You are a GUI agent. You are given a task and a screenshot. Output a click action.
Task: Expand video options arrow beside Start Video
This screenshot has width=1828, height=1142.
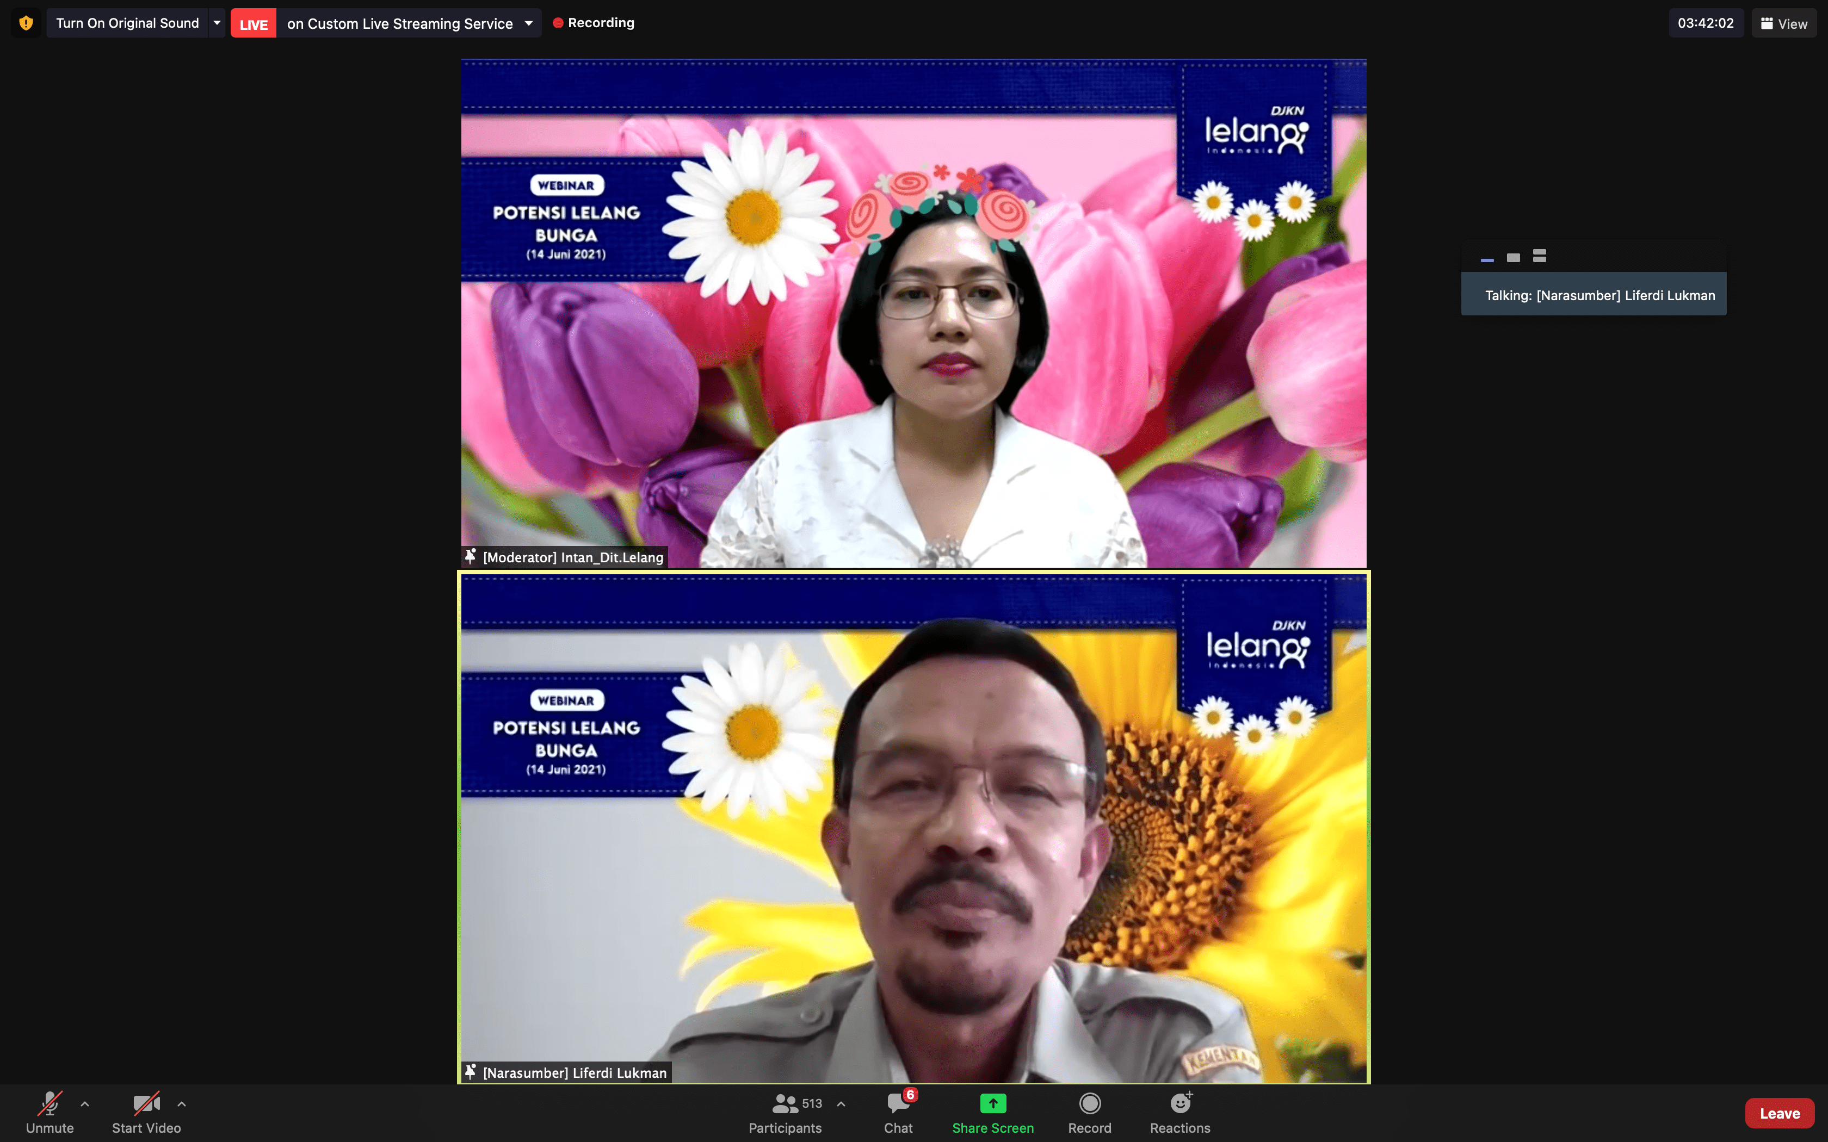181,1104
